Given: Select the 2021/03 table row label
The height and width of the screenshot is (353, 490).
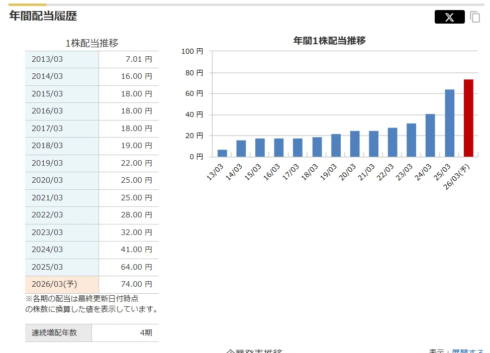Looking at the screenshot, I should 47,197.
